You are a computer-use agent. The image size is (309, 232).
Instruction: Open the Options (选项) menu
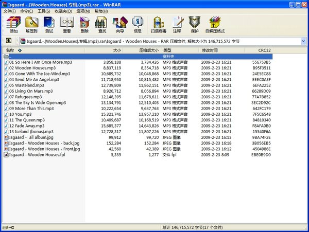point(83,11)
